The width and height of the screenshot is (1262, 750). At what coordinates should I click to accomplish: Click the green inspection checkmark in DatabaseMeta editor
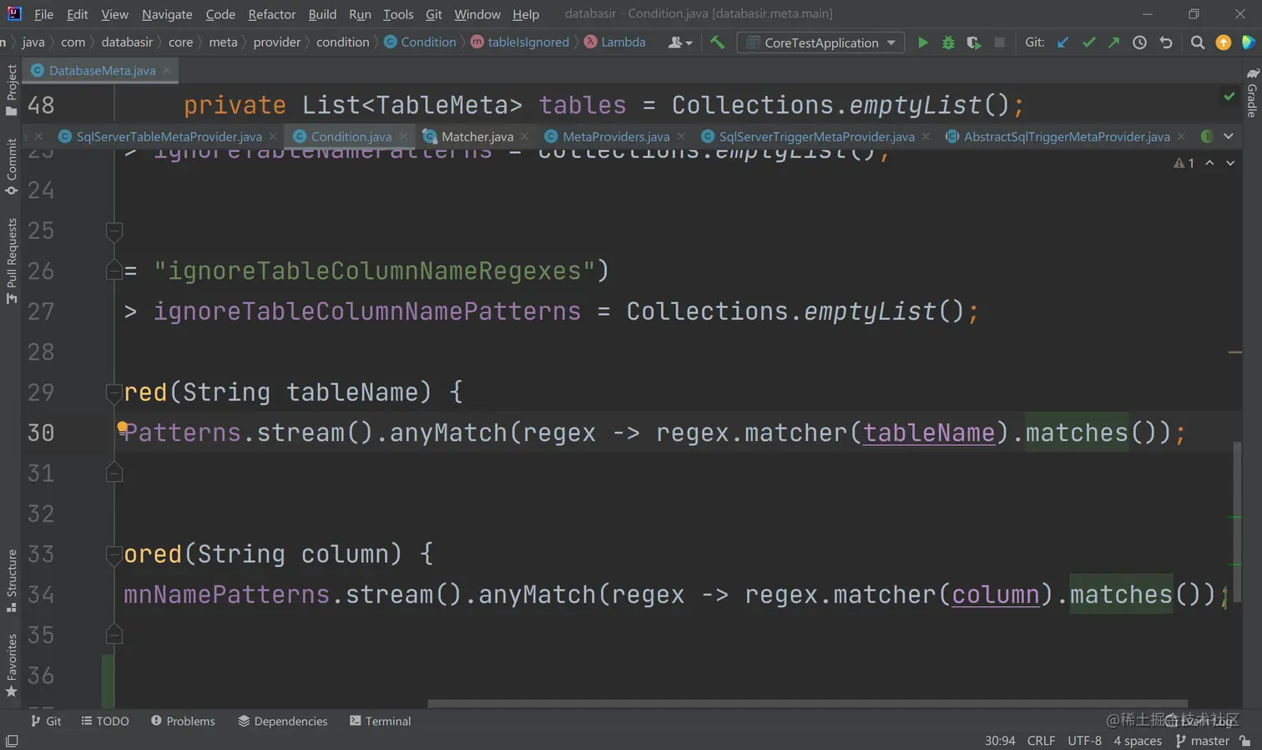(1229, 97)
